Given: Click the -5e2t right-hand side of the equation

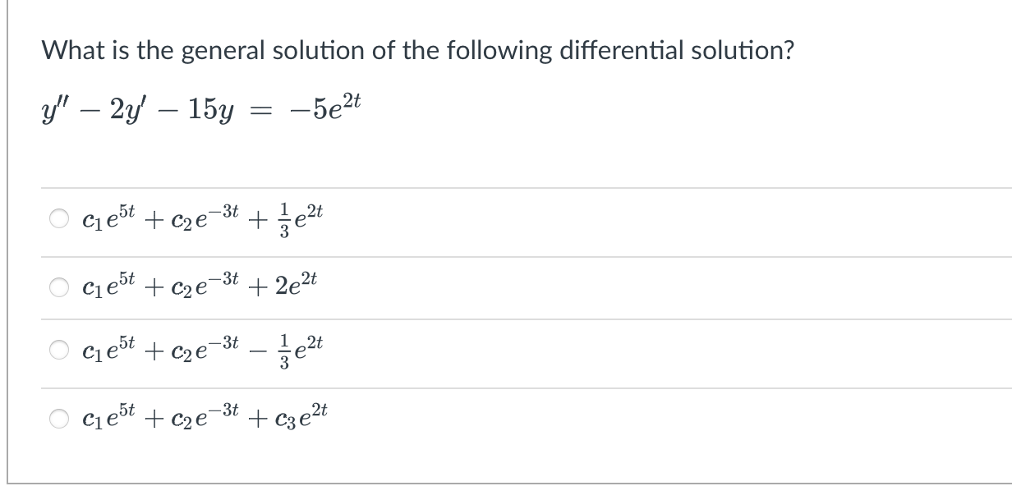Looking at the screenshot, I should pyautogui.click(x=324, y=108).
